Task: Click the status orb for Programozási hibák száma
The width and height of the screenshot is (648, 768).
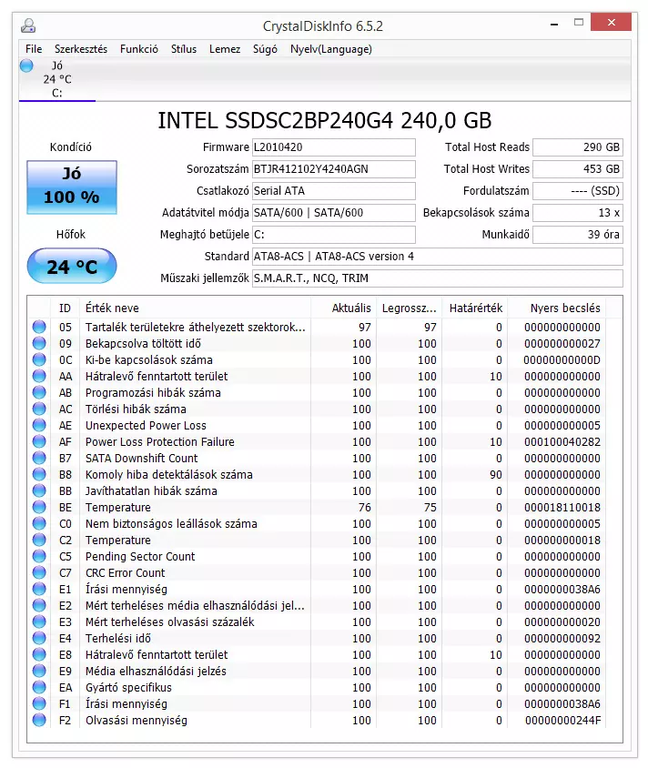Action: pos(39,392)
